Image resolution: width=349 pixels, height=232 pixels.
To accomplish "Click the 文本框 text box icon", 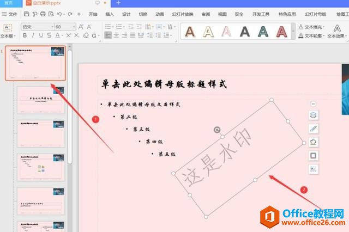I will tap(8, 28).
